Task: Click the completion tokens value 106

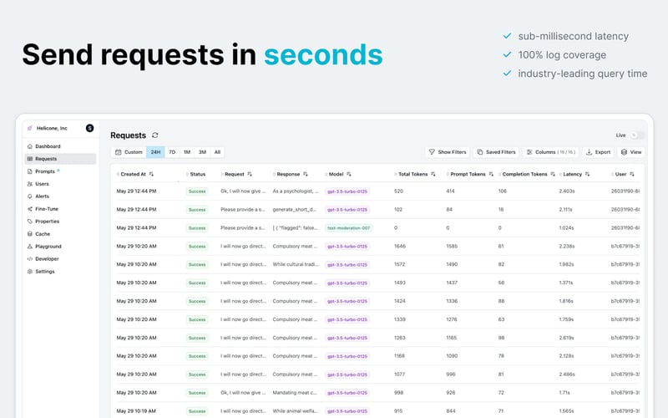Action: point(503,191)
